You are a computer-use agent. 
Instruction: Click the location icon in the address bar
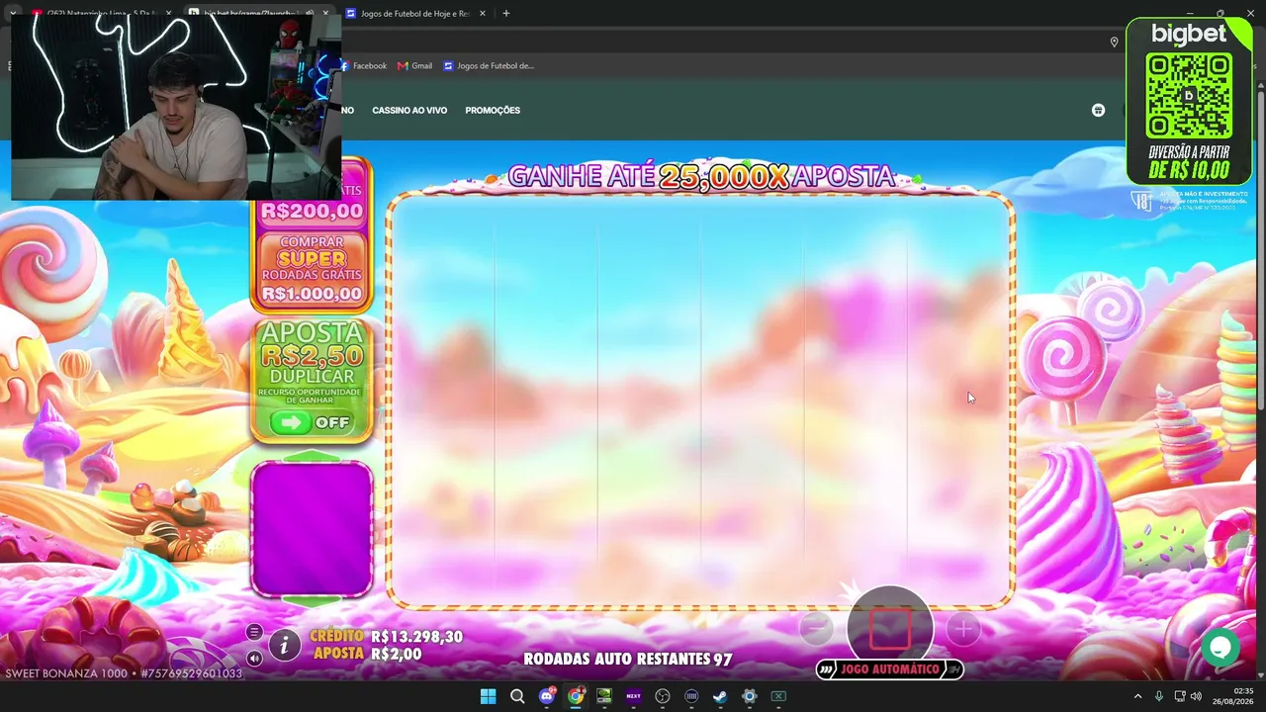coord(1114,42)
